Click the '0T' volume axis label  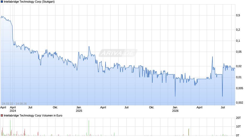tap(238, 135)
